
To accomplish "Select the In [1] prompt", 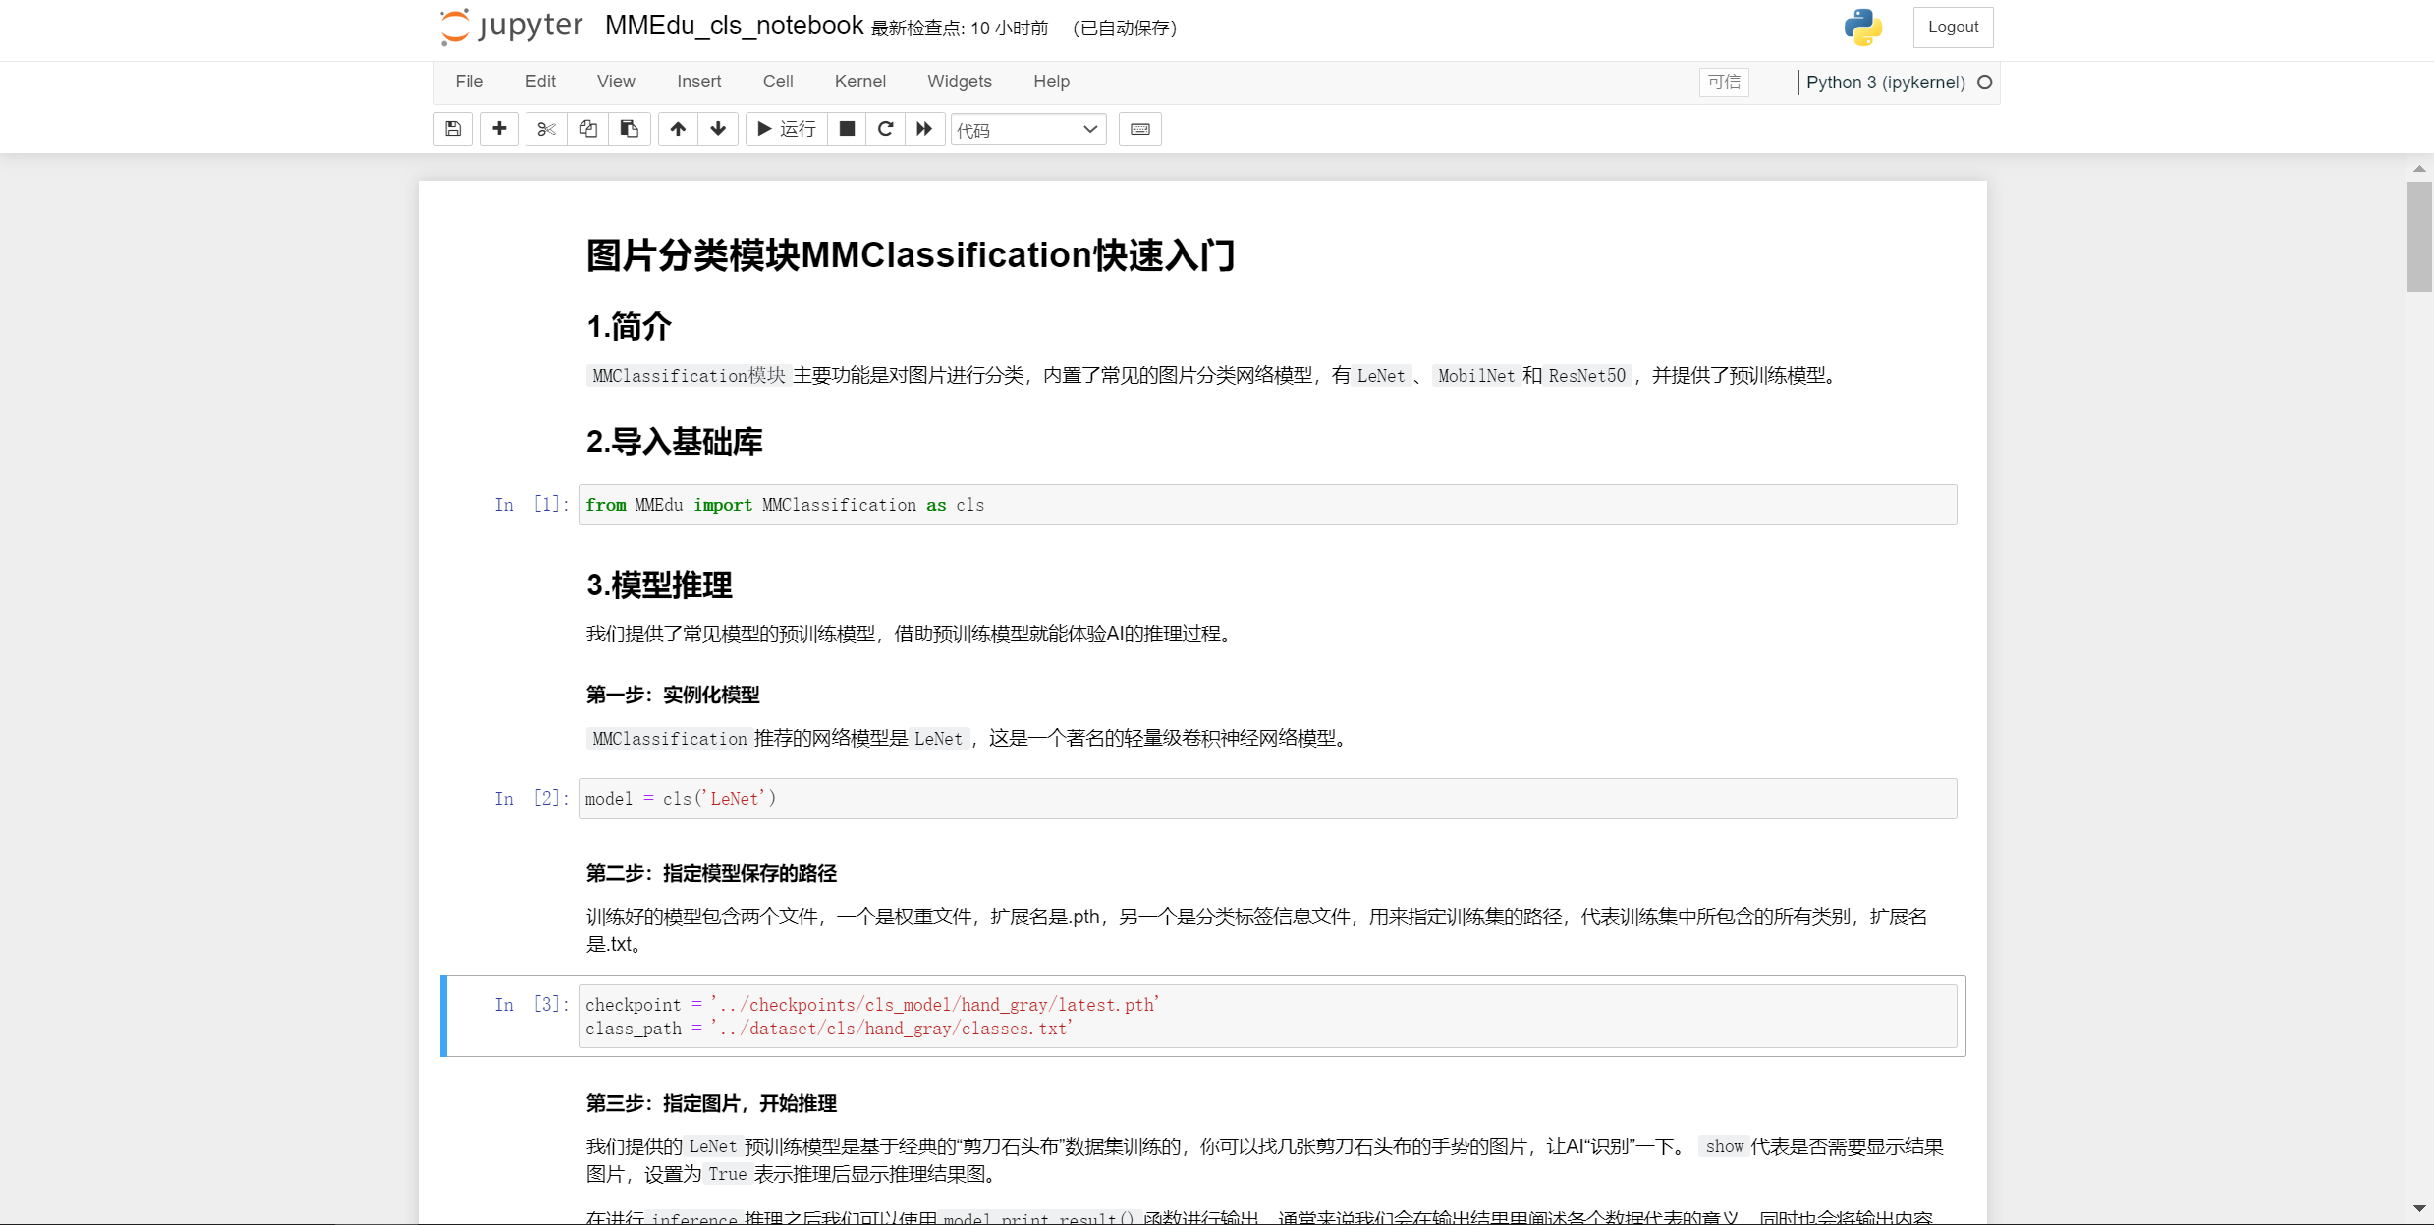I will click(x=531, y=505).
